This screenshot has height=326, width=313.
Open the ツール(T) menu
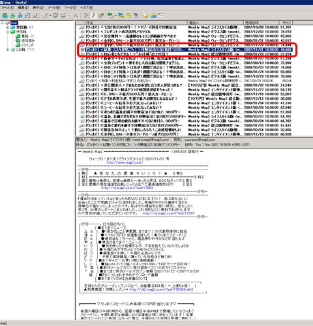pos(70,8)
